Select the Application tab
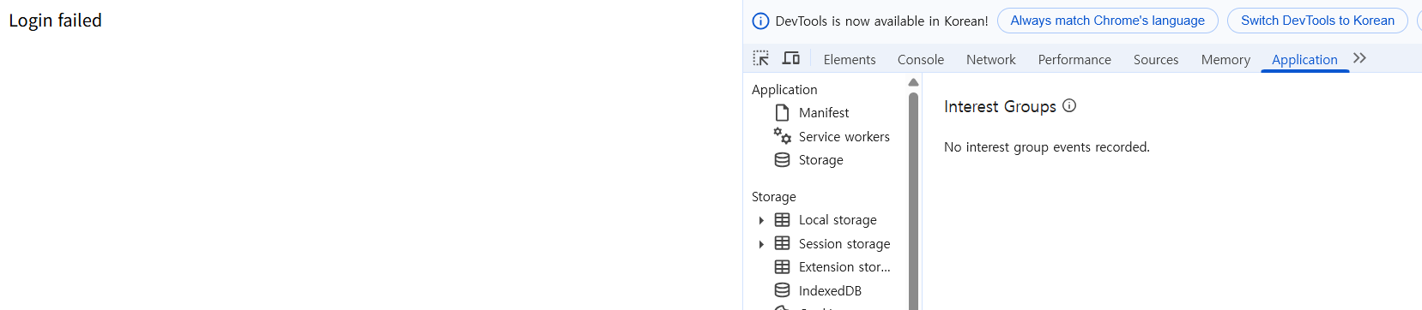This screenshot has height=310, width=1422. click(x=1304, y=59)
